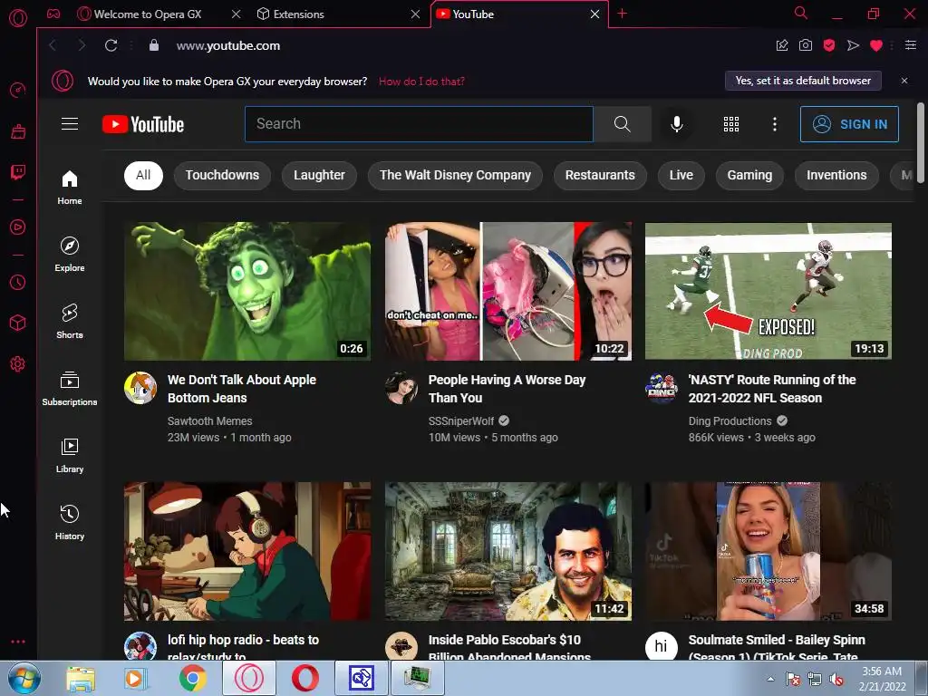Launch Google Chrome from the taskbar
This screenshot has height=696, width=928.
click(192, 678)
